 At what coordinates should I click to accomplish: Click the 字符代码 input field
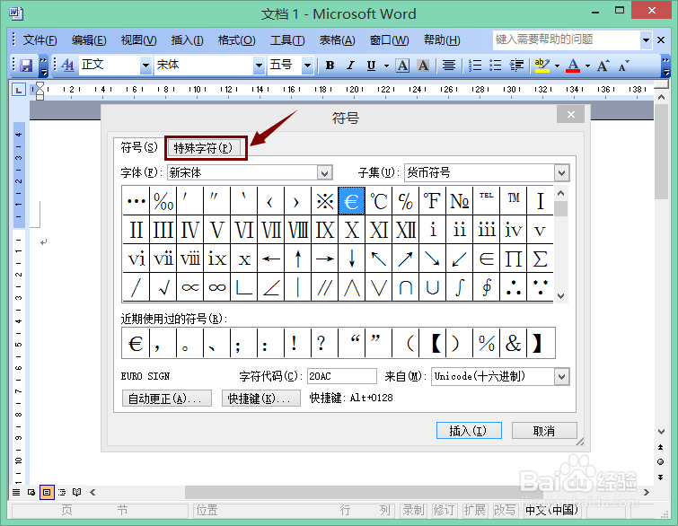pos(341,376)
